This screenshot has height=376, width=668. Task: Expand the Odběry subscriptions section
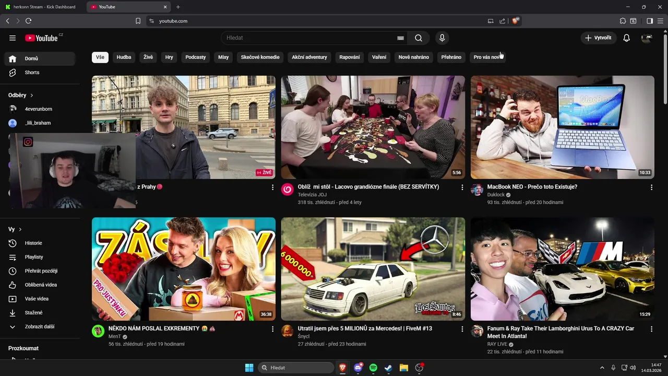21,95
